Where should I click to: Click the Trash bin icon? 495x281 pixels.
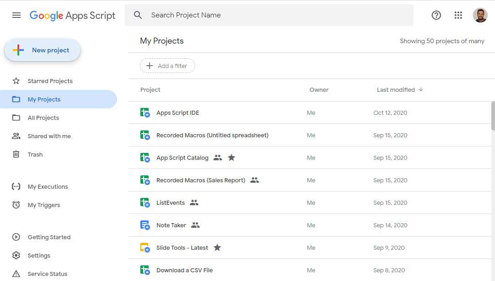tap(16, 154)
